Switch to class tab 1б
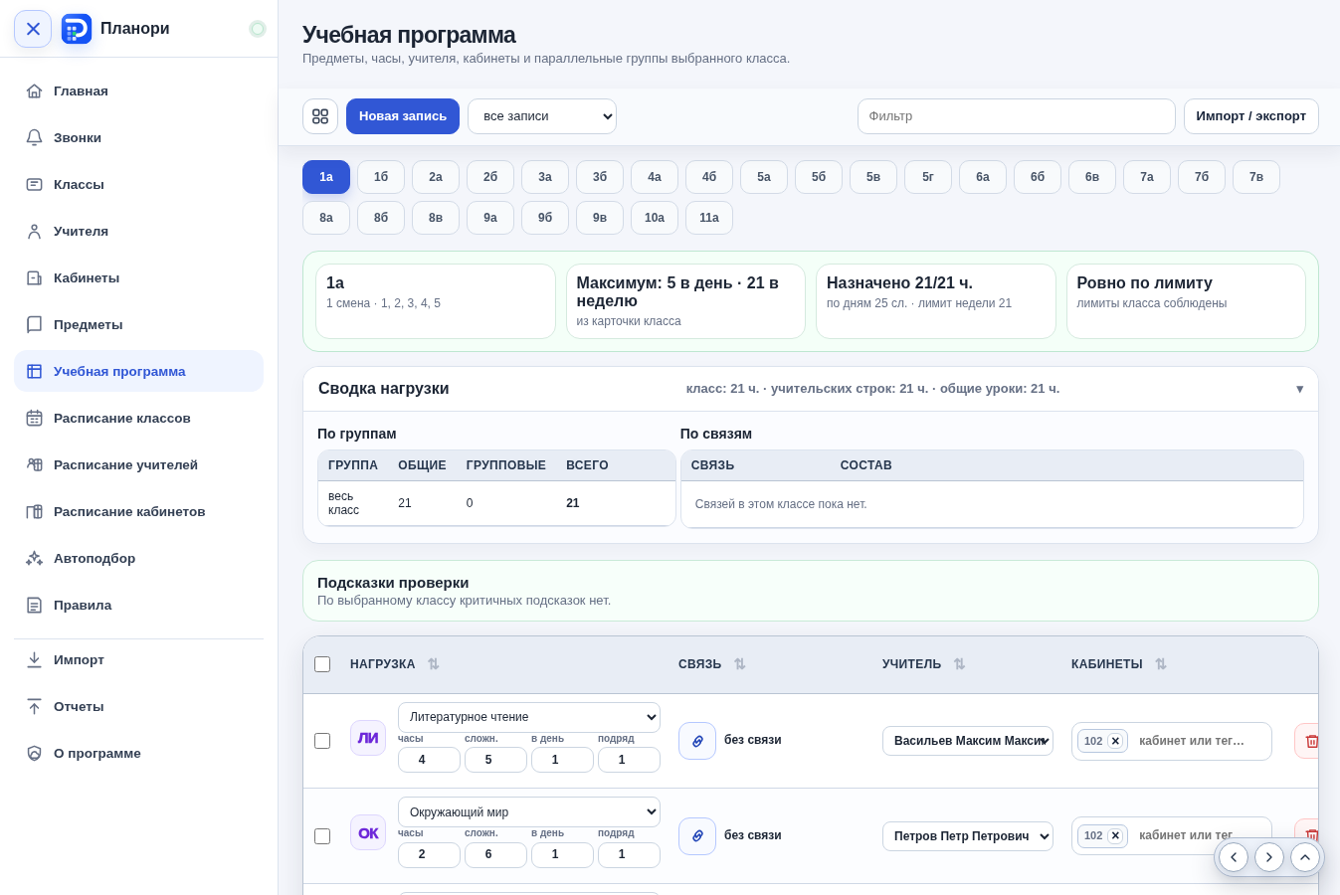The image size is (1340, 895). [381, 177]
